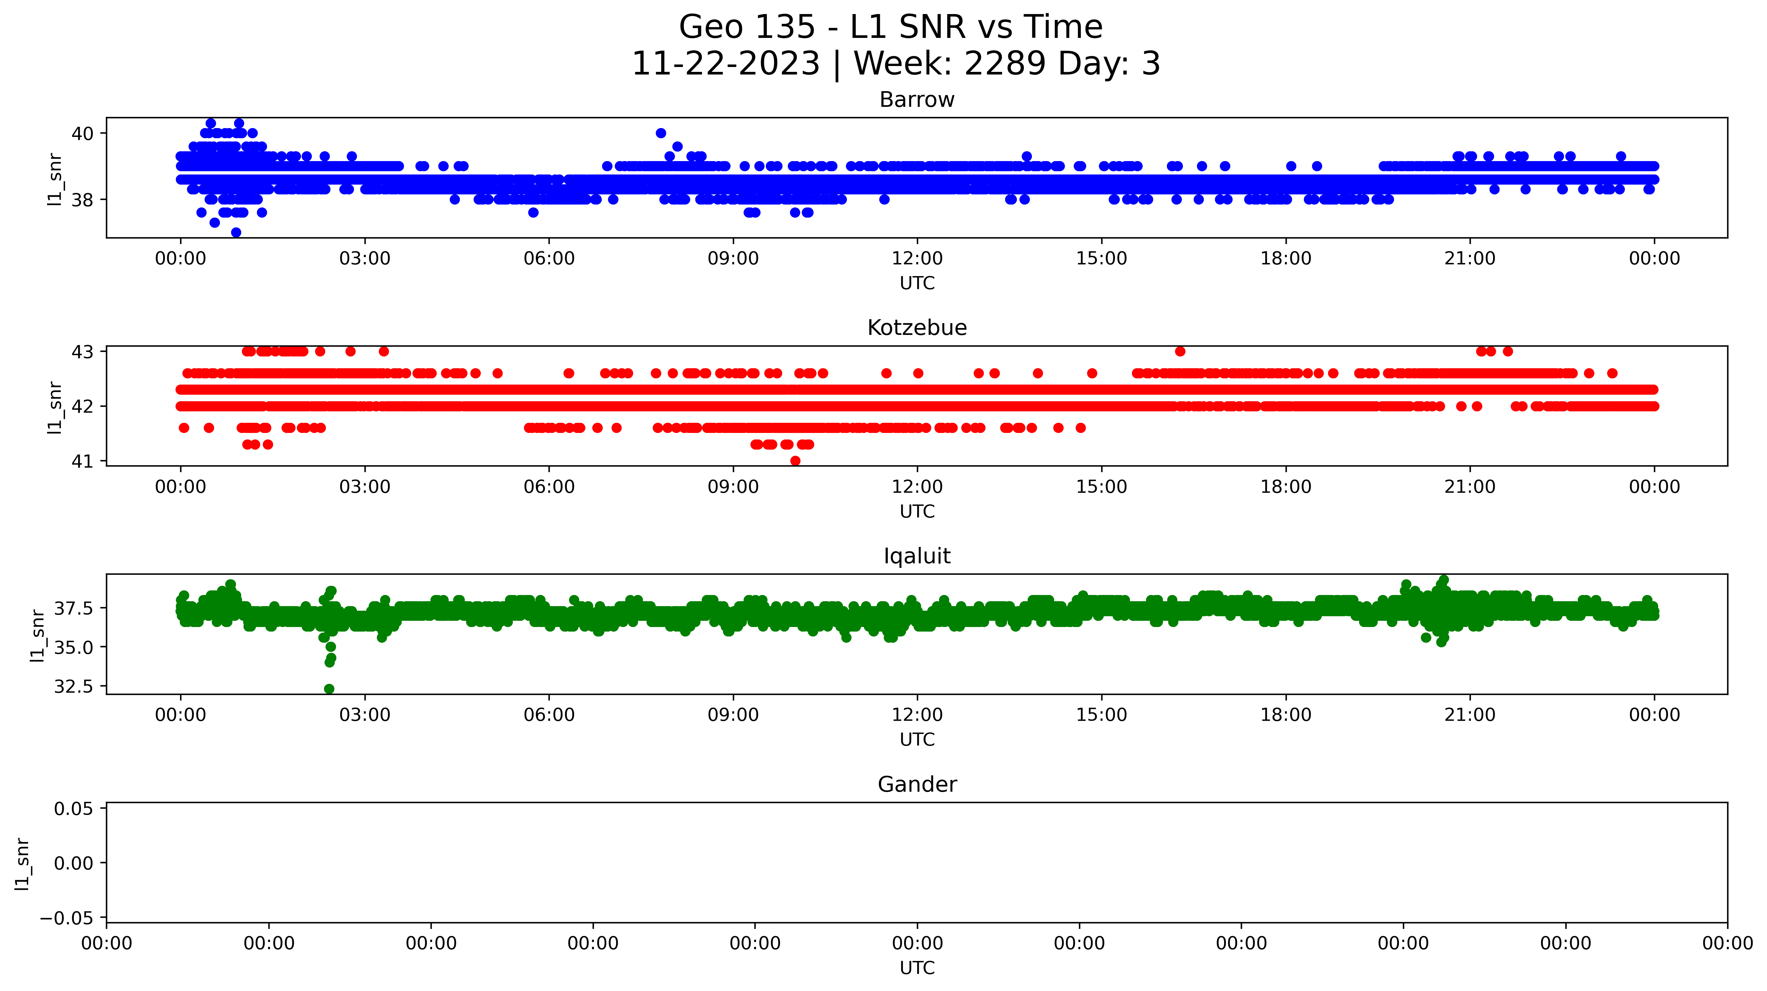Click the lowest blue outlier point in Barrow

pyautogui.click(x=236, y=233)
